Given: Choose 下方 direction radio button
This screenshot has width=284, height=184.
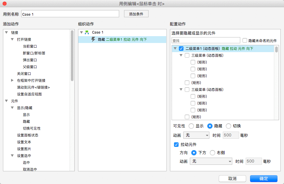Looking at the screenshot, I should pyautogui.click(x=194, y=153).
